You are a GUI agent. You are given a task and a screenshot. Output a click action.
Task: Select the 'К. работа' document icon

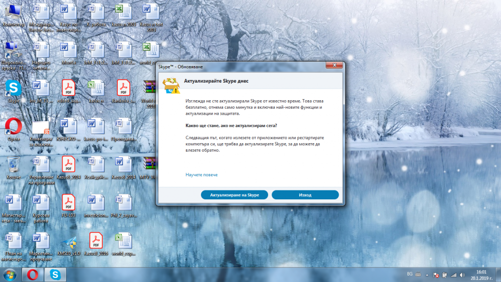tap(96, 15)
